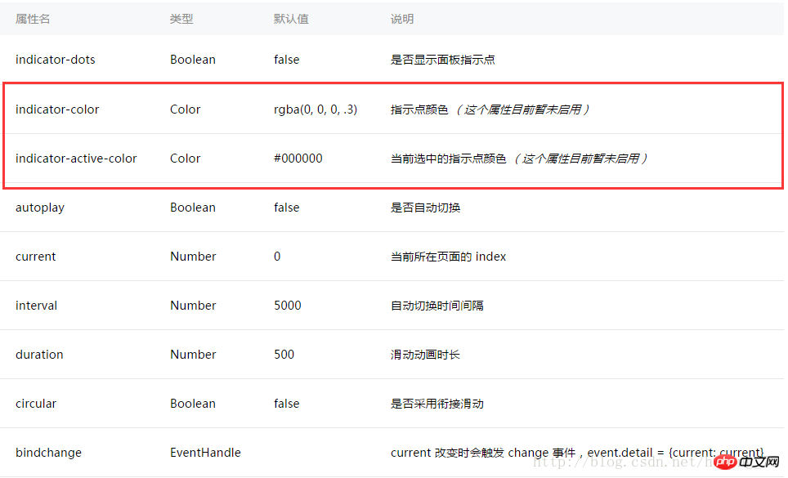Click the 指示点颜色 description text
Screen dimensions: 788x478
pos(419,109)
